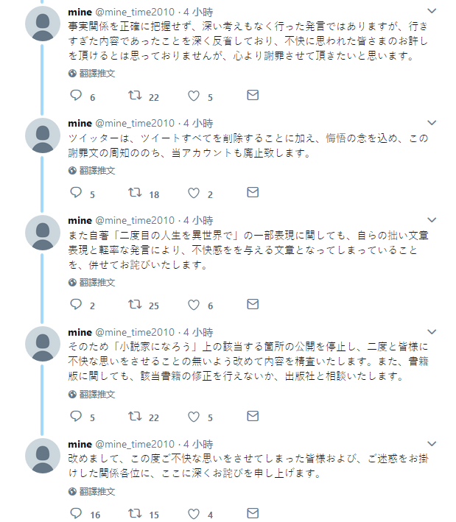Expand the first tweet's chevron menu
The image size is (456, 522).
(432, 11)
